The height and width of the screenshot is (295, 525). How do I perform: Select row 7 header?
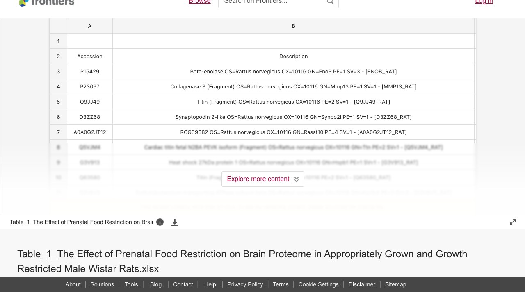click(x=58, y=132)
